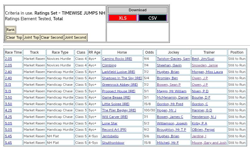View jockey Williamson, Joseph profile
Image resolution: width=250 pixels, height=151 pixels.
point(172,124)
